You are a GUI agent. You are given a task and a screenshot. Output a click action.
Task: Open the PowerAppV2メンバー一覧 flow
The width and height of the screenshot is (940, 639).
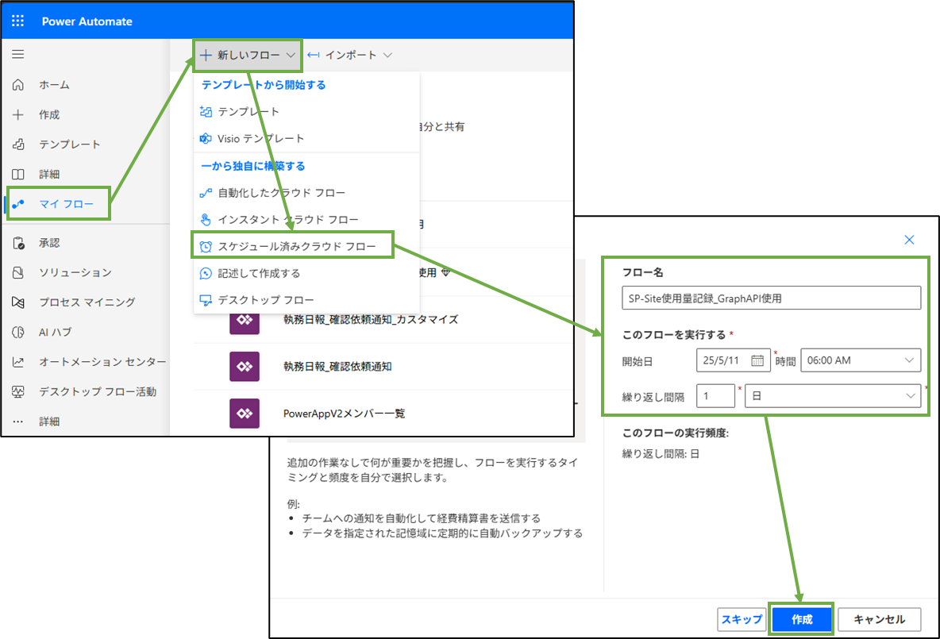(x=344, y=414)
